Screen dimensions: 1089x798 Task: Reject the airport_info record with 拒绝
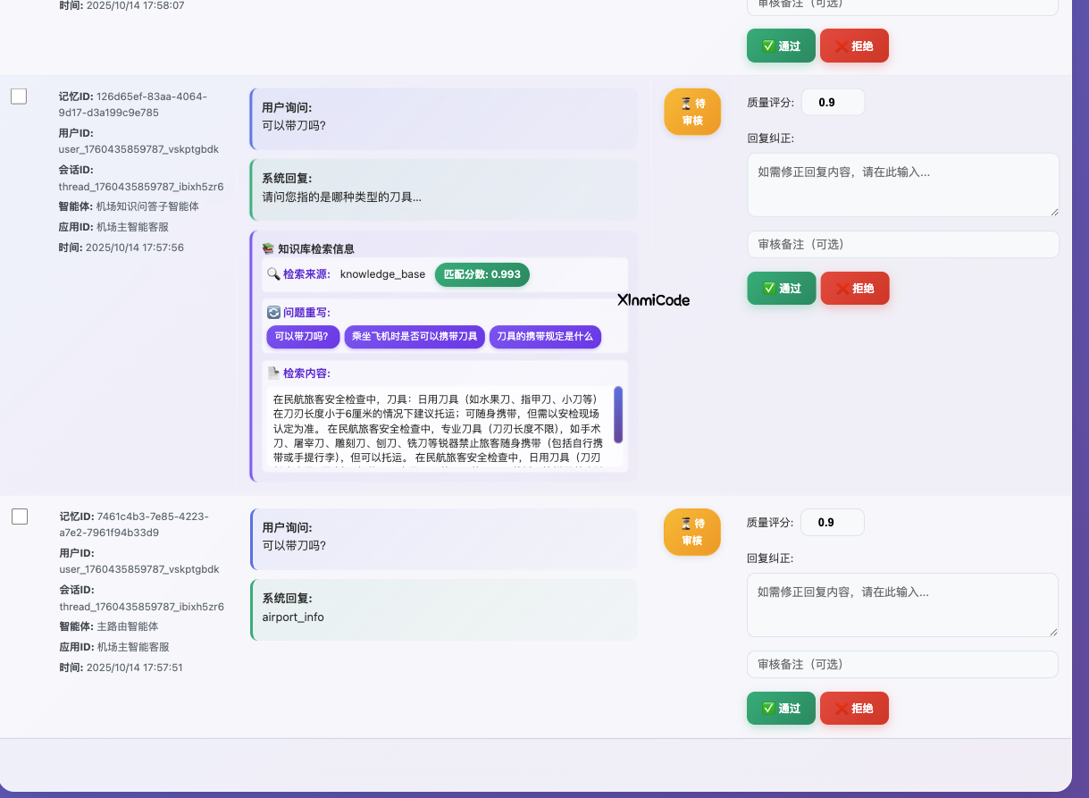coord(854,708)
